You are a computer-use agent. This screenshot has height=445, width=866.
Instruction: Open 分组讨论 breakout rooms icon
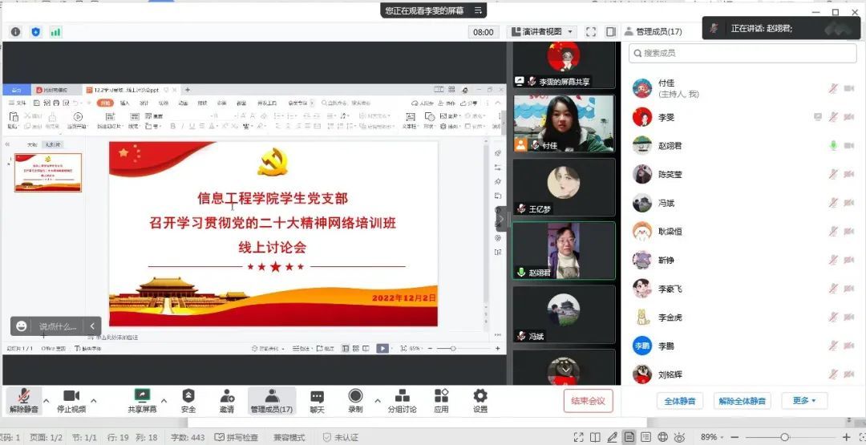pos(402,396)
